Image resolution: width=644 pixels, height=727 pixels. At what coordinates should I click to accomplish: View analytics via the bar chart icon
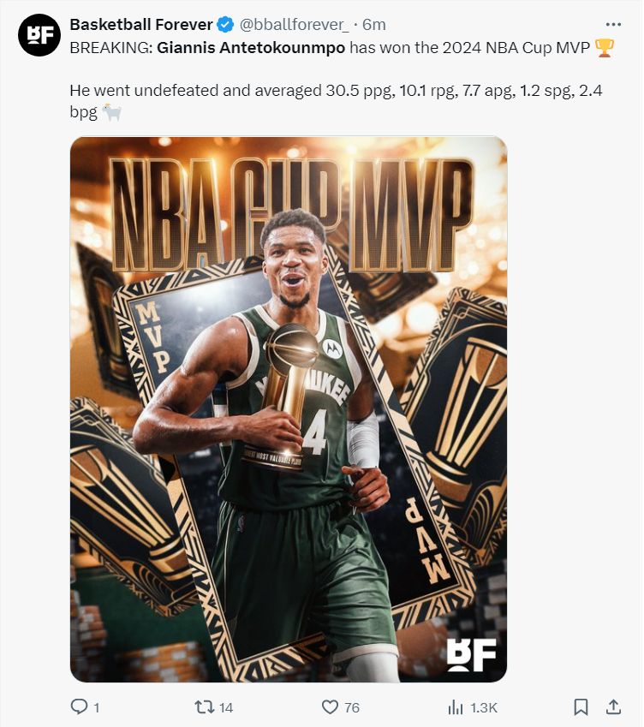456,707
